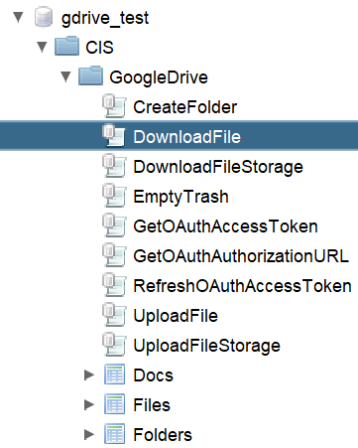Select the GetOAuthAccessToken procedure name
This screenshot has height=448, width=358.
pos(226,226)
